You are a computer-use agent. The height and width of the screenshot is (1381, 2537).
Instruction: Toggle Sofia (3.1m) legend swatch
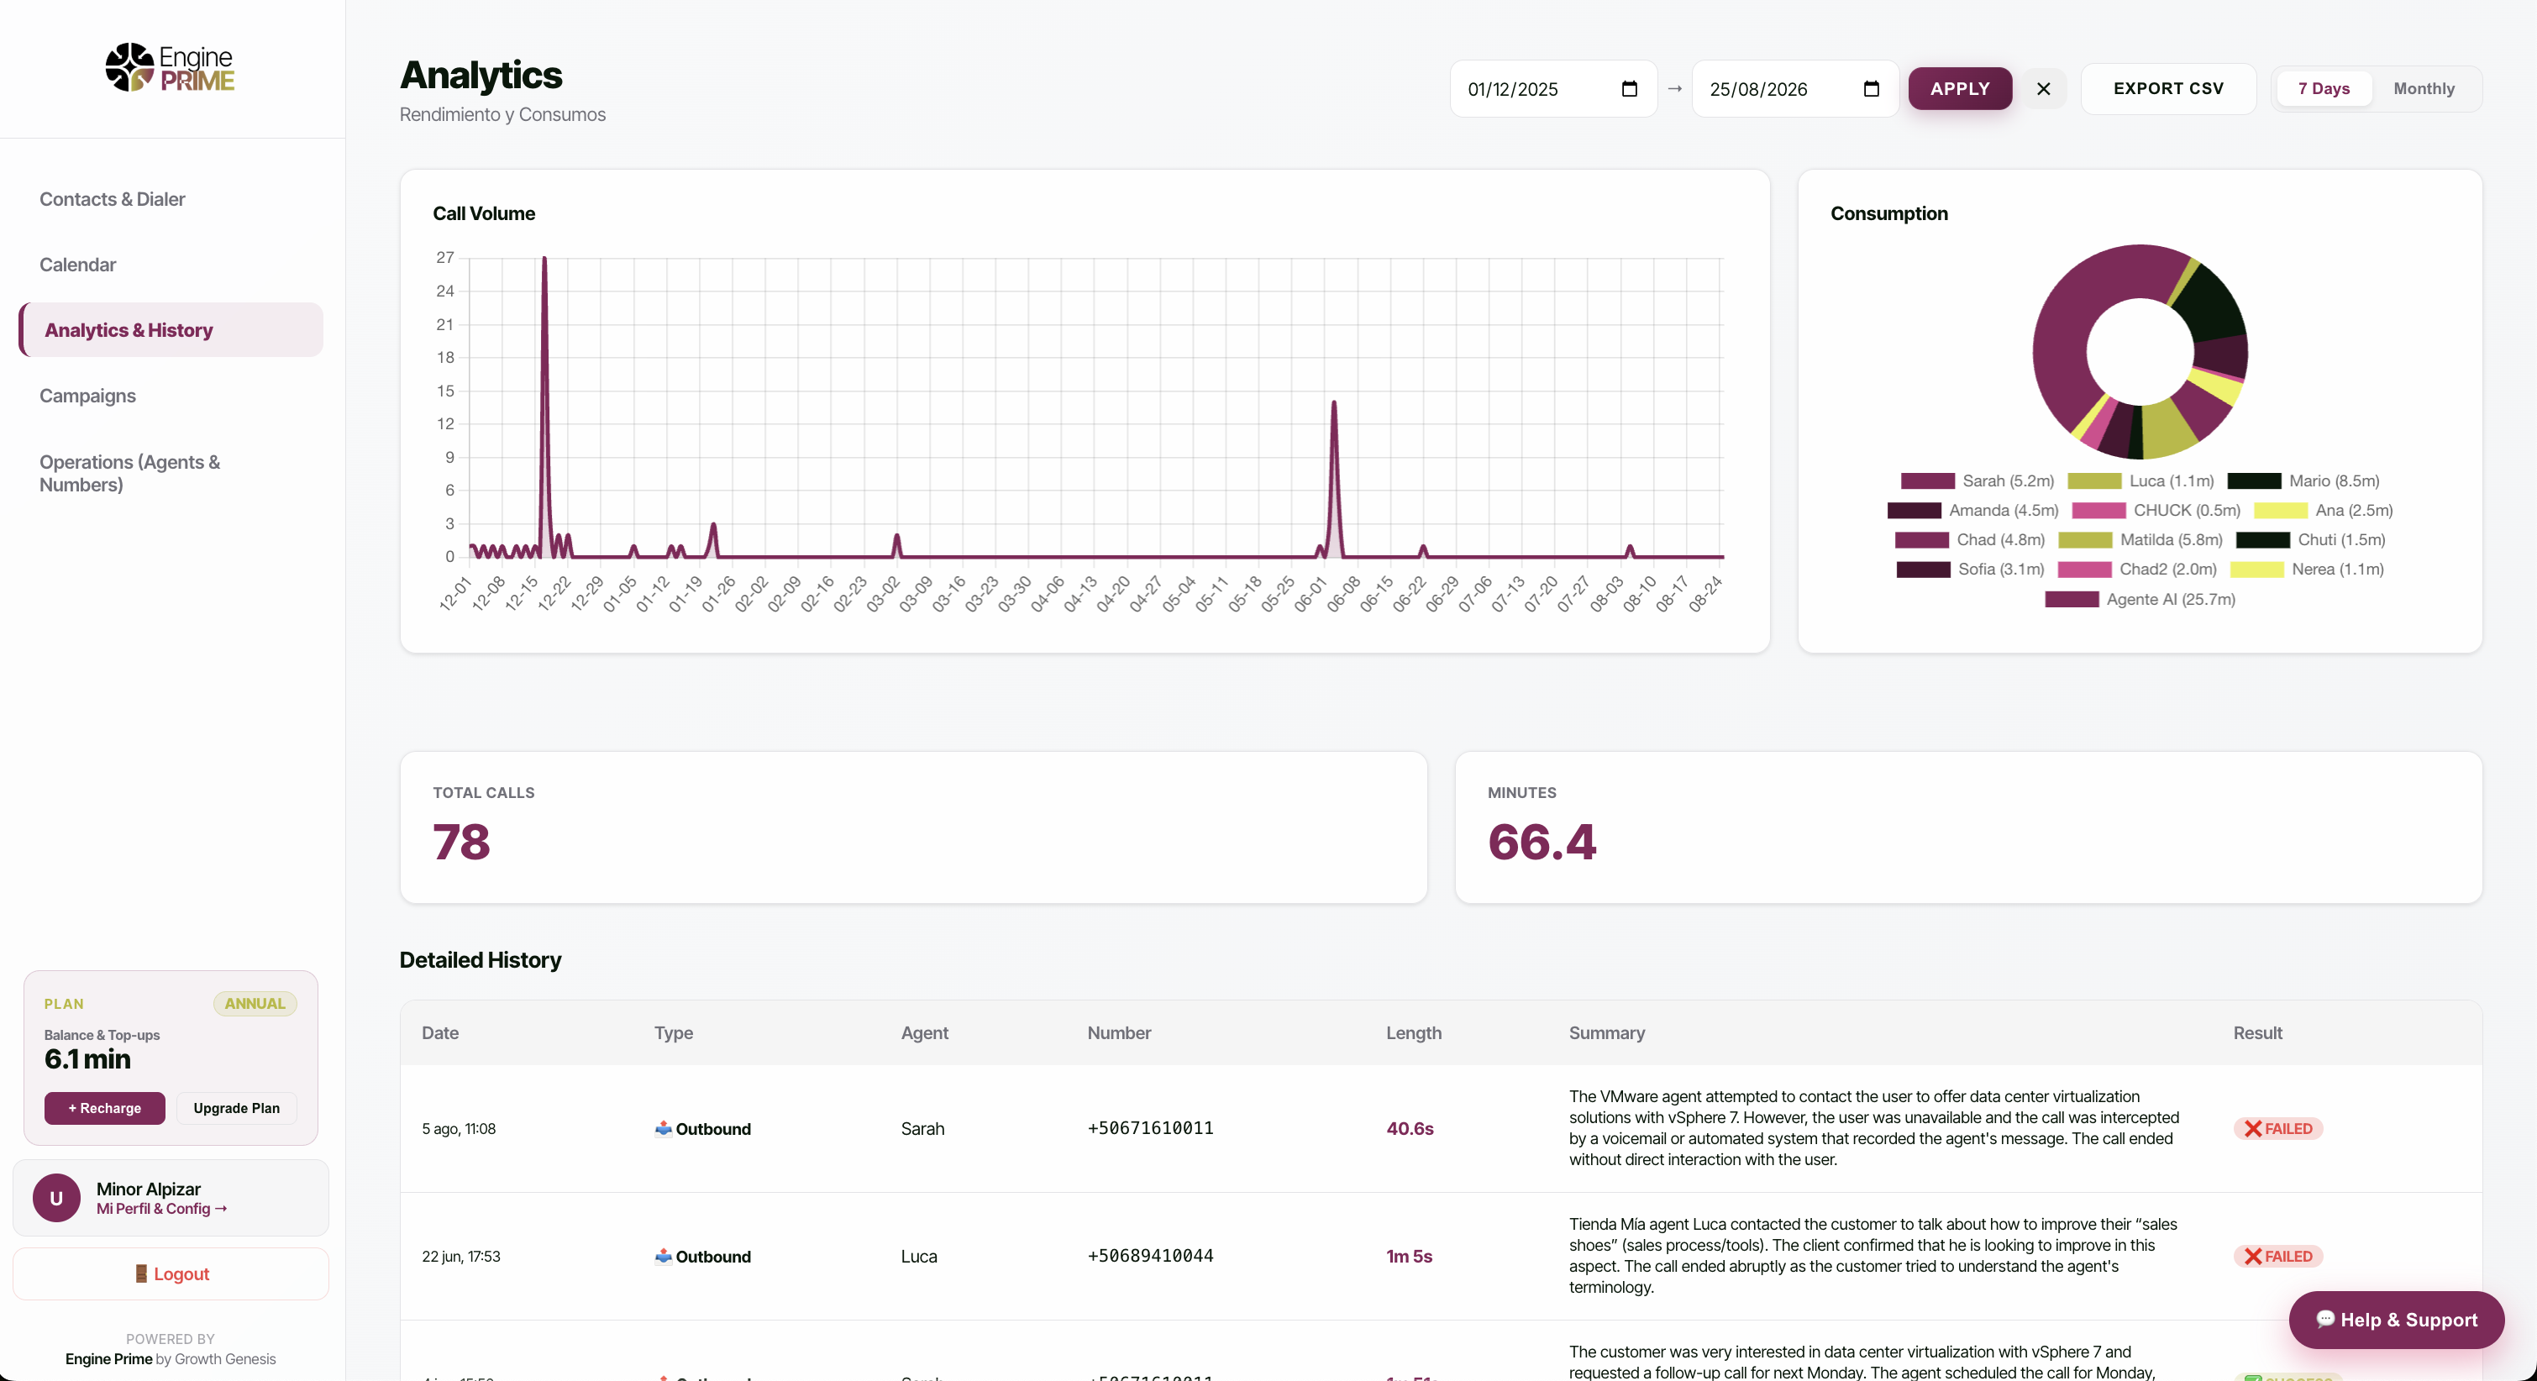1924,570
